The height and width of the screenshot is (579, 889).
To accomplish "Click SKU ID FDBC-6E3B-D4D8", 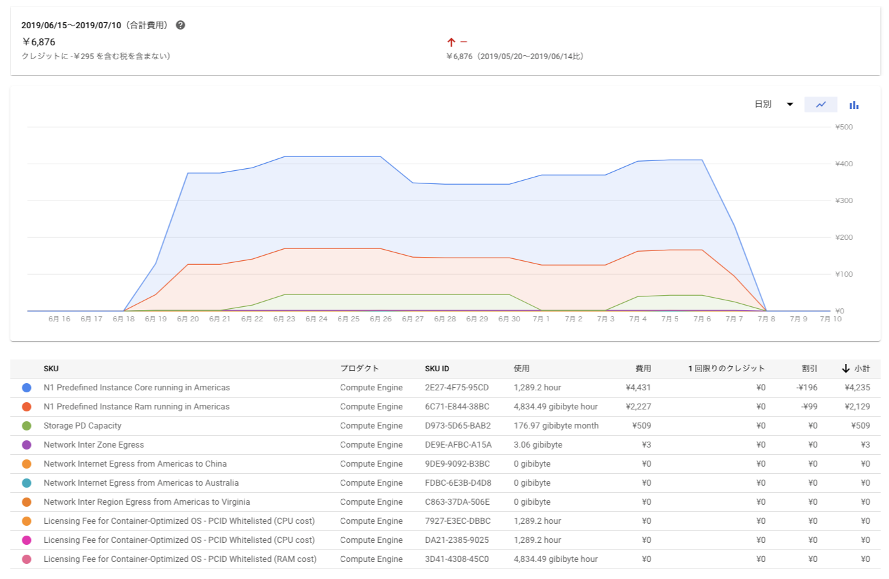I will pos(458,483).
